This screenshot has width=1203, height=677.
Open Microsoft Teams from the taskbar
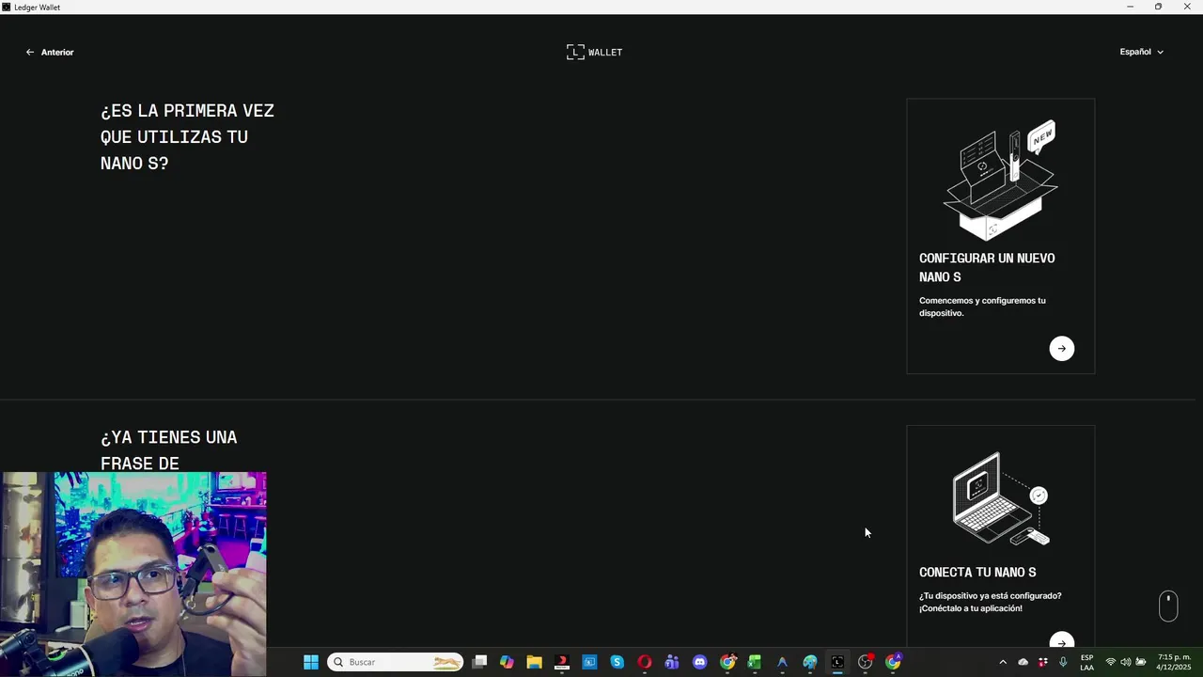[x=672, y=662]
